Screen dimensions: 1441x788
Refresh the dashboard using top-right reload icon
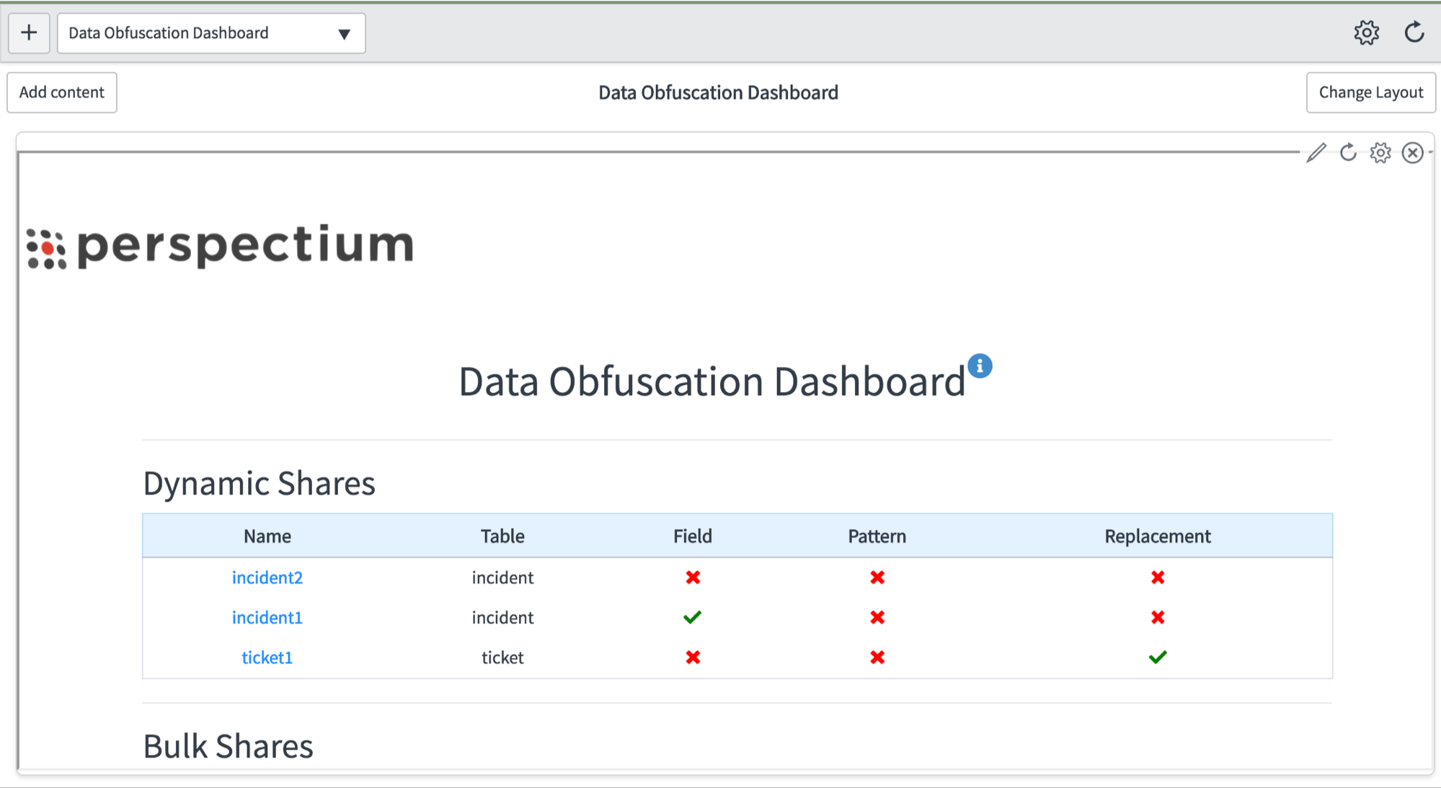(x=1414, y=32)
